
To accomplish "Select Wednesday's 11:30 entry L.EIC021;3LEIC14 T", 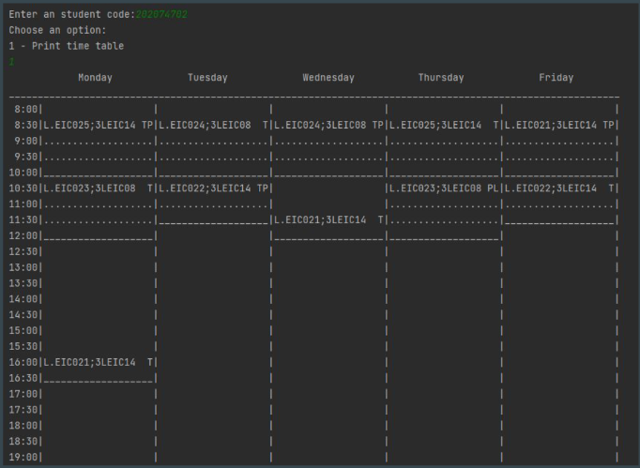I will pos(328,219).
